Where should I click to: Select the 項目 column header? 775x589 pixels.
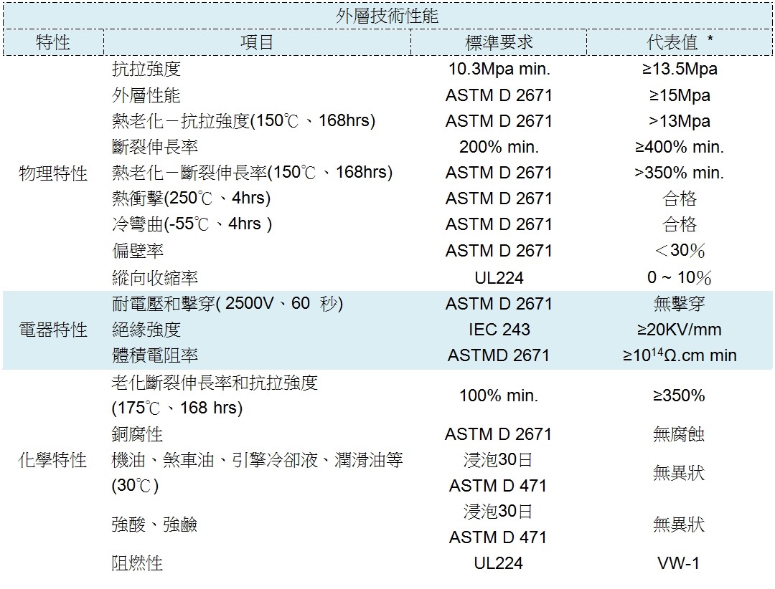(257, 42)
